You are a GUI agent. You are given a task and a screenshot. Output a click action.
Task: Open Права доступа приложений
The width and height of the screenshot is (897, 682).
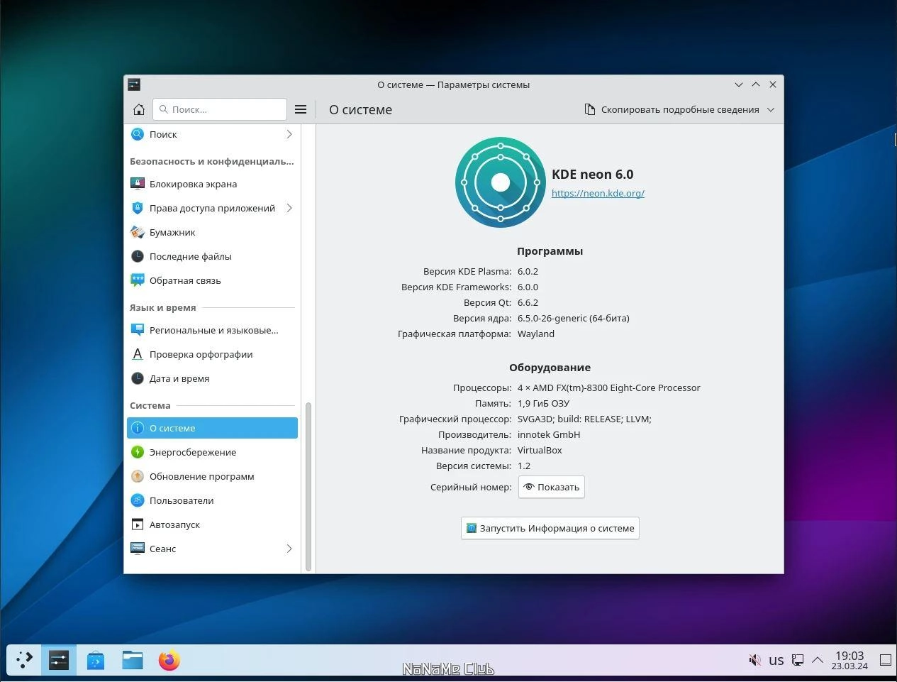point(212,208)
